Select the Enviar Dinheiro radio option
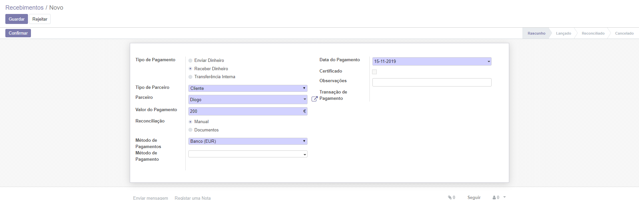The width and height of the screenshot is (639, 200). [x=190, y=61]
